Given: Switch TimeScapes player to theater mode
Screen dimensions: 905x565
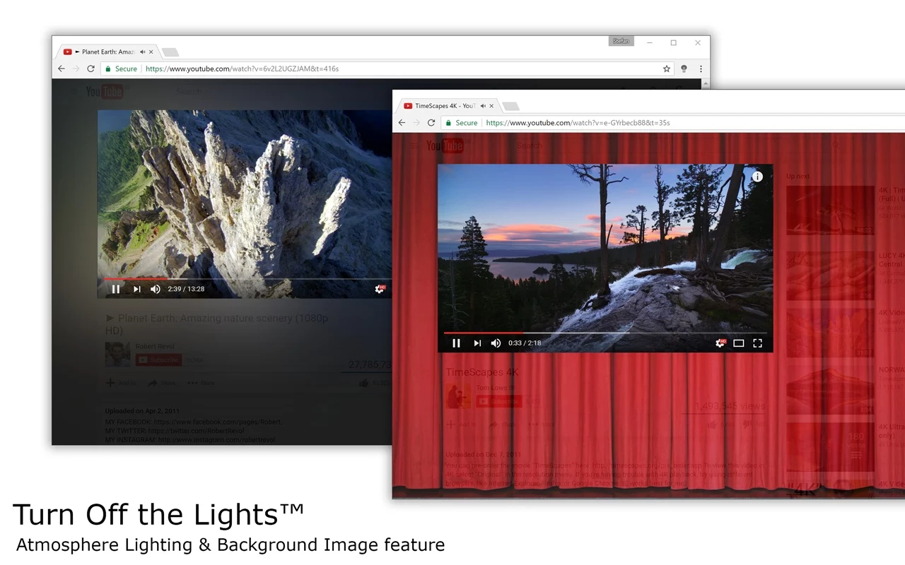Looking at the screenshot, I should pyautogui.click(x=739, y=343).
